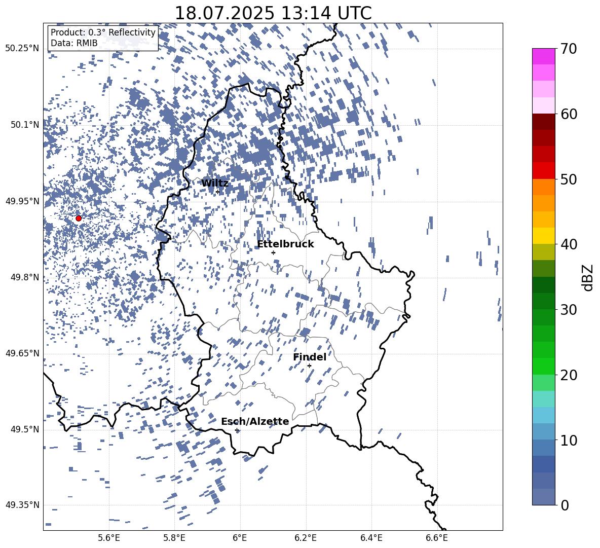Click the Wiltz city label
This screenshot has width=600, height=548.
(x=215, y=184)
